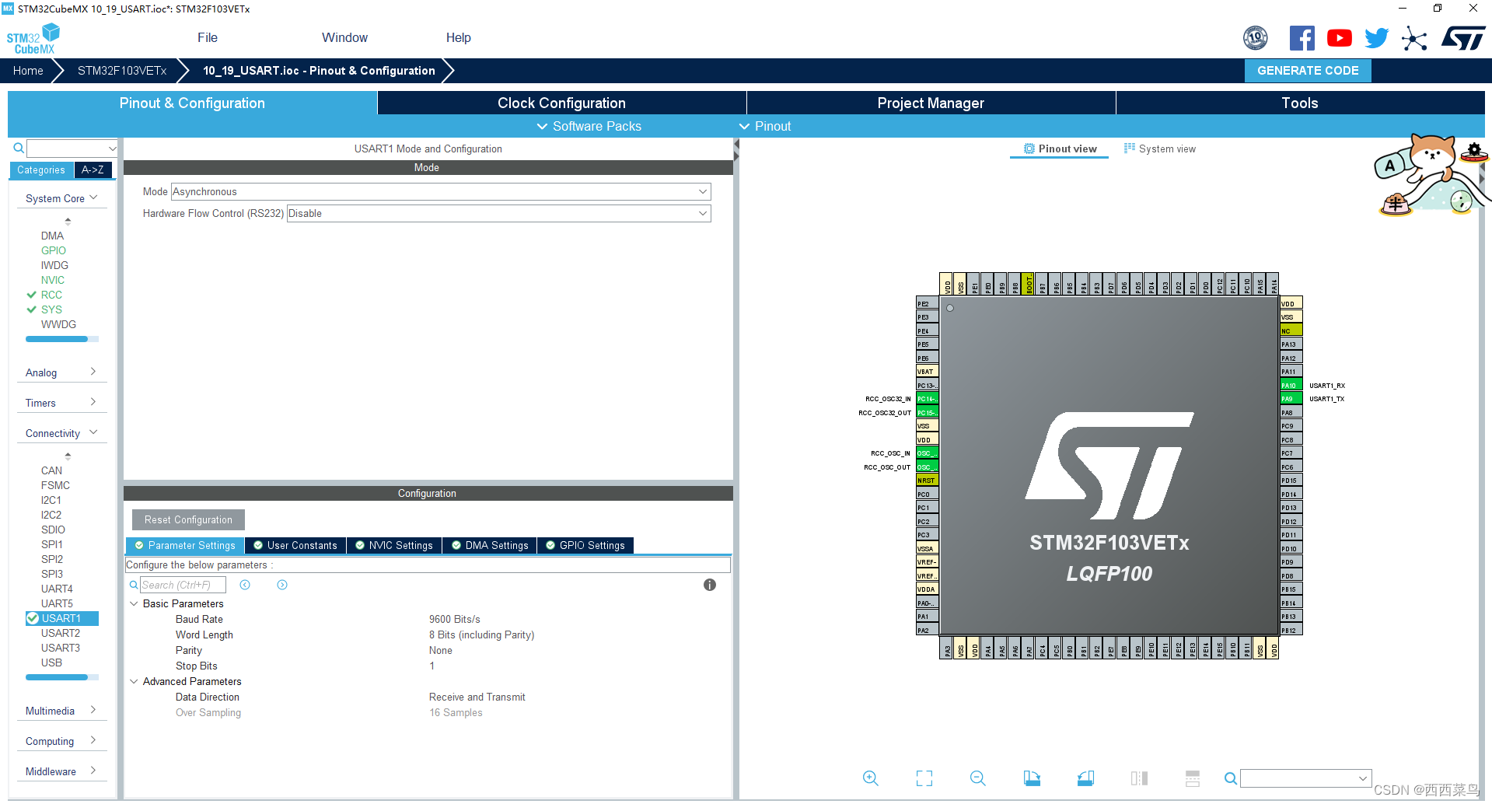Collapse the Basic Parameters group
The height and width of the screenshot is (804, 1492).
[134, 603]
